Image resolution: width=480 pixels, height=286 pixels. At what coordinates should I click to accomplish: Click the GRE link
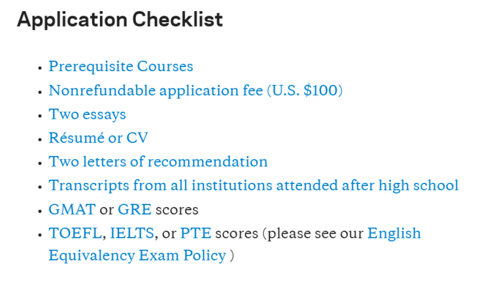[x=134, y=210]
